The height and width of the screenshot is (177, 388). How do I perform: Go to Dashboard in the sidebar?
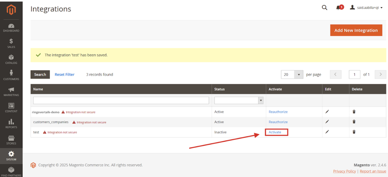pyautogui.click(x=11, y=28)
